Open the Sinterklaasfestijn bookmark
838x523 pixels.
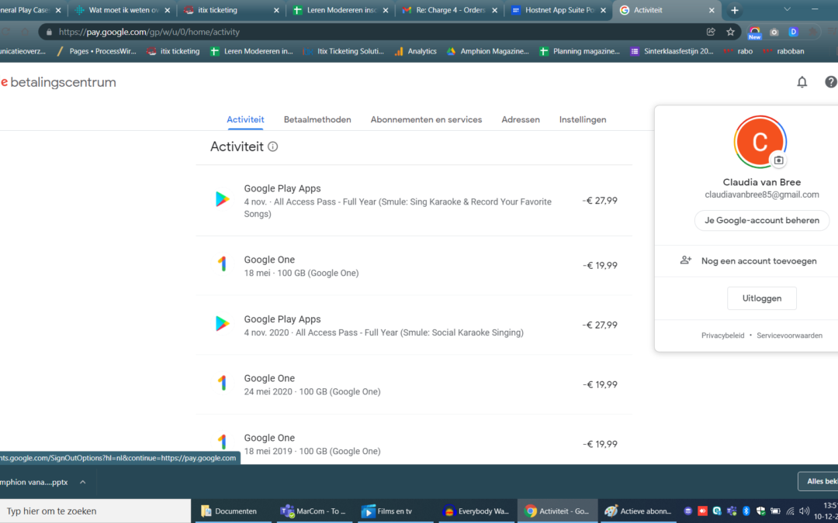point(672,51)
